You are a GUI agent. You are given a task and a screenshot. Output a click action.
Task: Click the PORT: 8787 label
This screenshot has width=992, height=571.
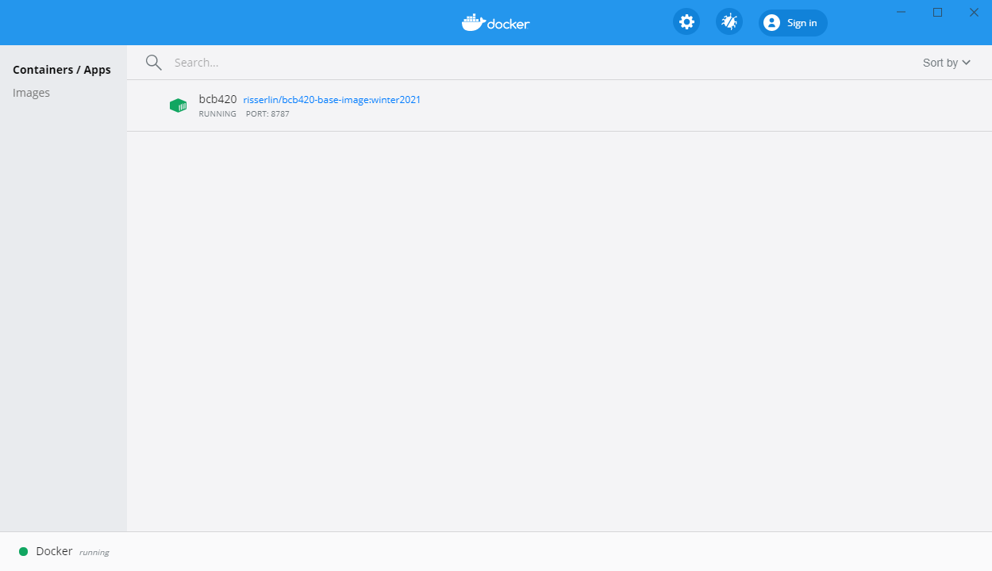pos(267,114)
